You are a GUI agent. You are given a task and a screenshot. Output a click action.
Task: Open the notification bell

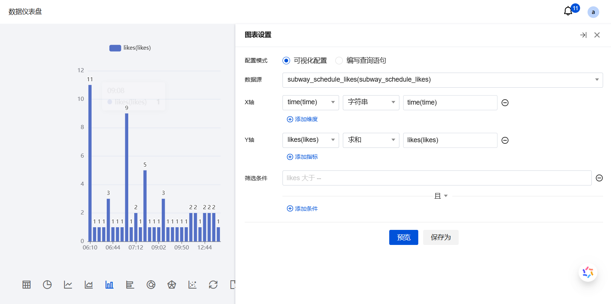pos(568,11)
